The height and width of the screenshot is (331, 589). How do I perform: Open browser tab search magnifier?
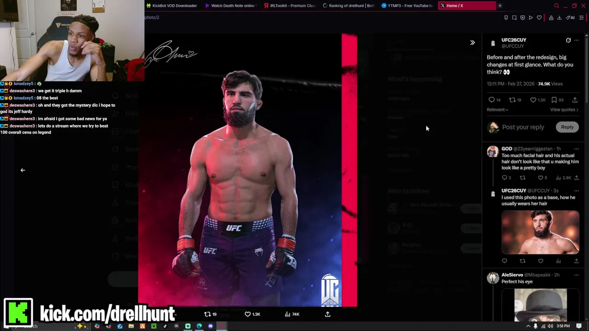click(x=556, y=6)
